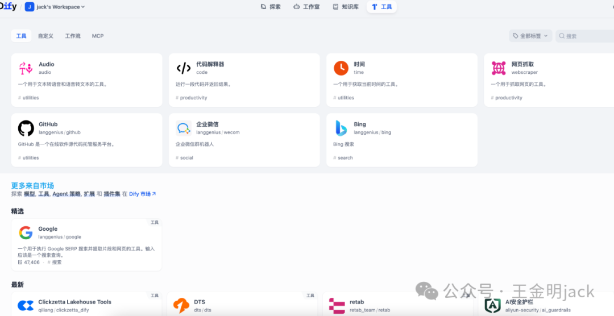Click the productivity tag on 代码解释器 card
The width and height of the screenshot is (614, 316).
point(192,98)
